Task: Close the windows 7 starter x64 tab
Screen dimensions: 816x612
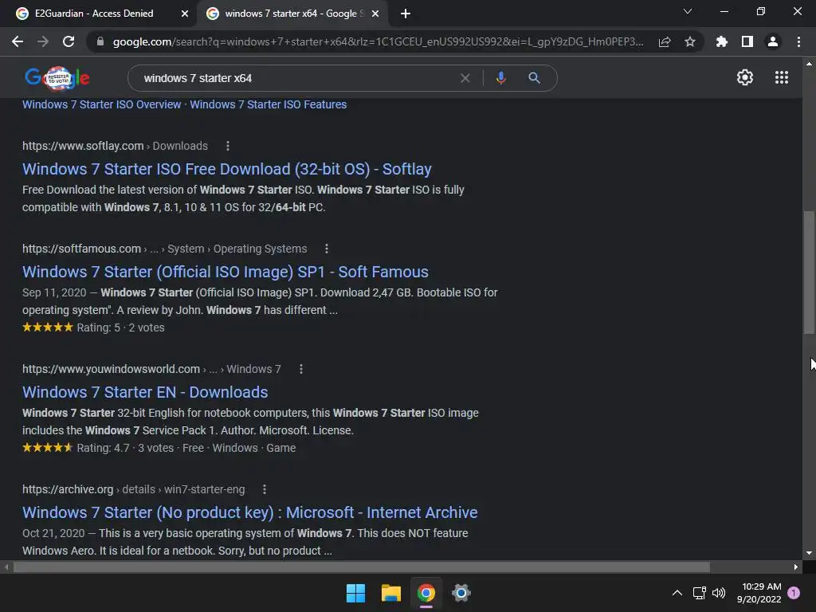Action: point(375,14)
